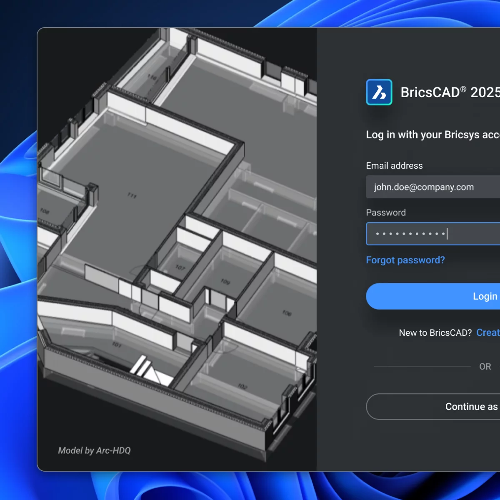Click the Log in with your Bricsys heading

[x=432, y=135]
